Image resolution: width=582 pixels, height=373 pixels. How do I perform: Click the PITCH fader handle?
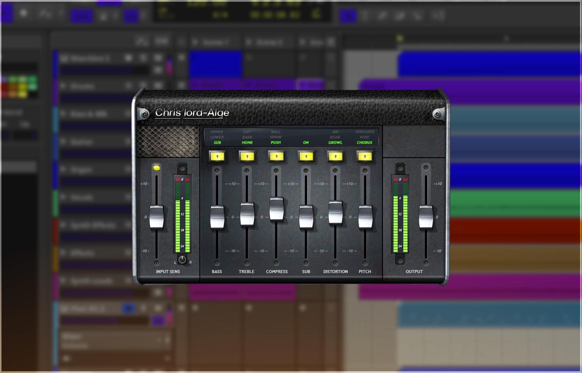click(x=365, y=217)
